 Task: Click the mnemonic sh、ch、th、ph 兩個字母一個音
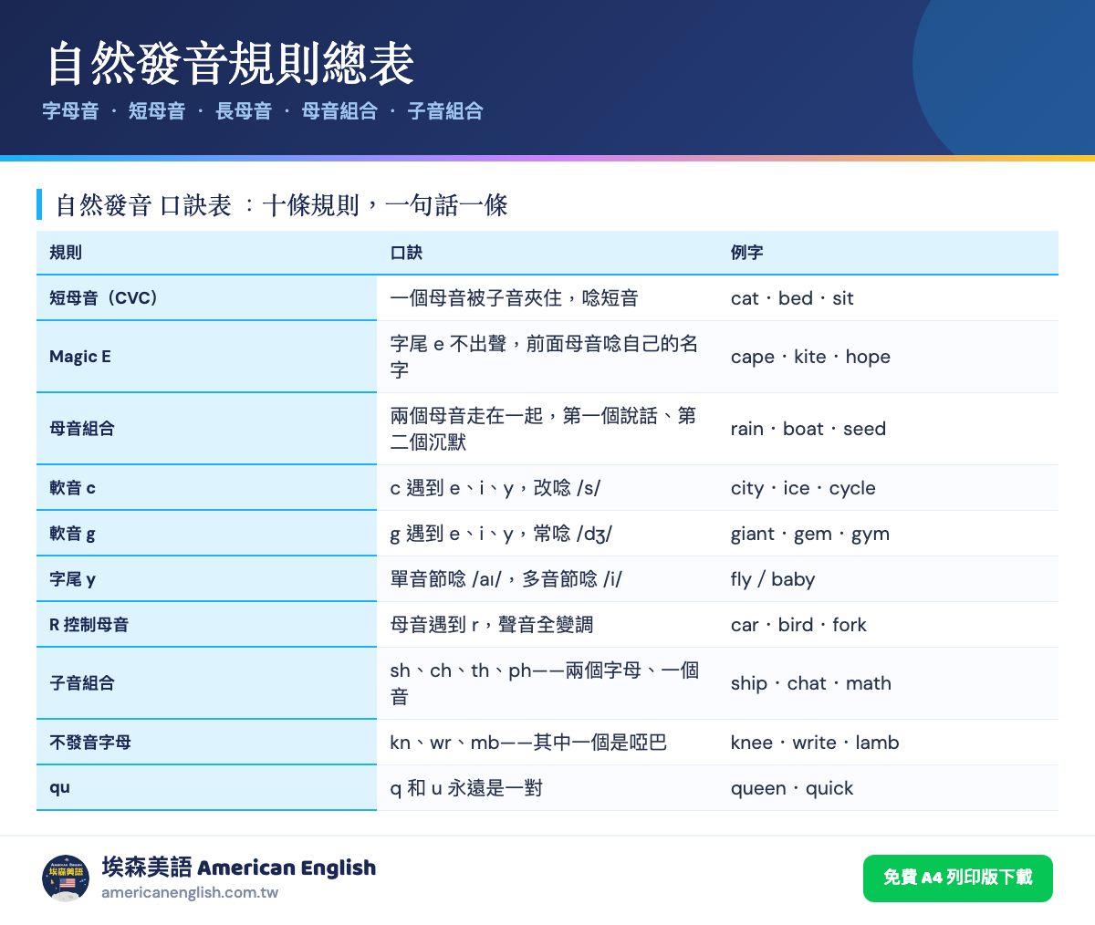pyautogui.click(x=545, y=683)
